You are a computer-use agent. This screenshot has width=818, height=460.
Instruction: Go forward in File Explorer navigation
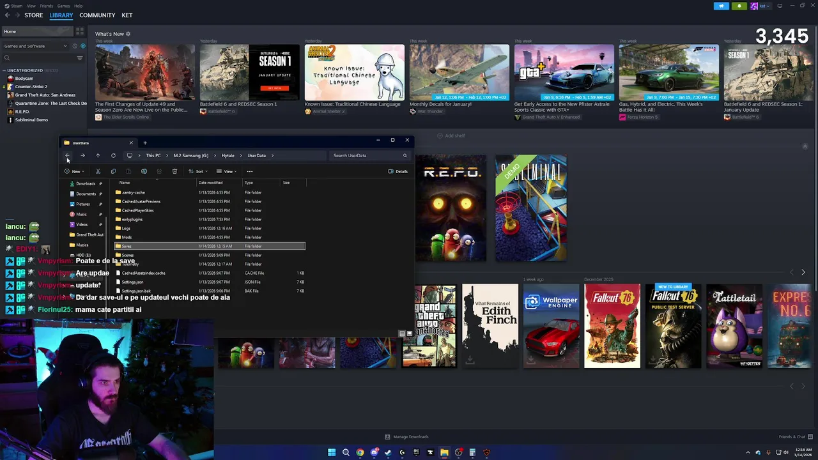82,155
